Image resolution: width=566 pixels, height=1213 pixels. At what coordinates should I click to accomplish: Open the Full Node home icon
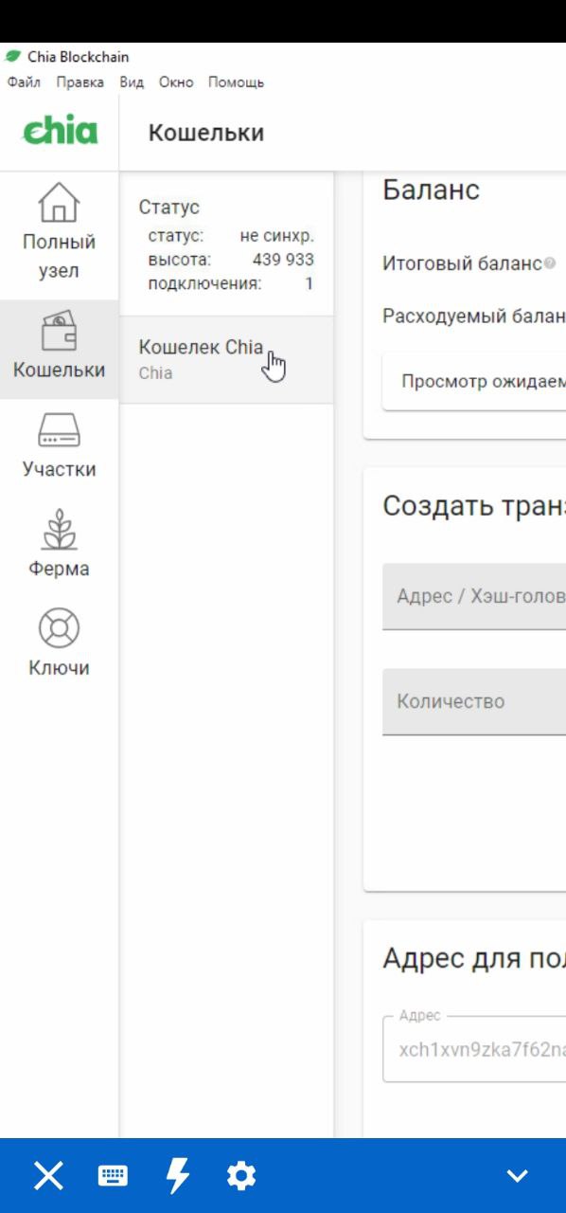point(59,202)
